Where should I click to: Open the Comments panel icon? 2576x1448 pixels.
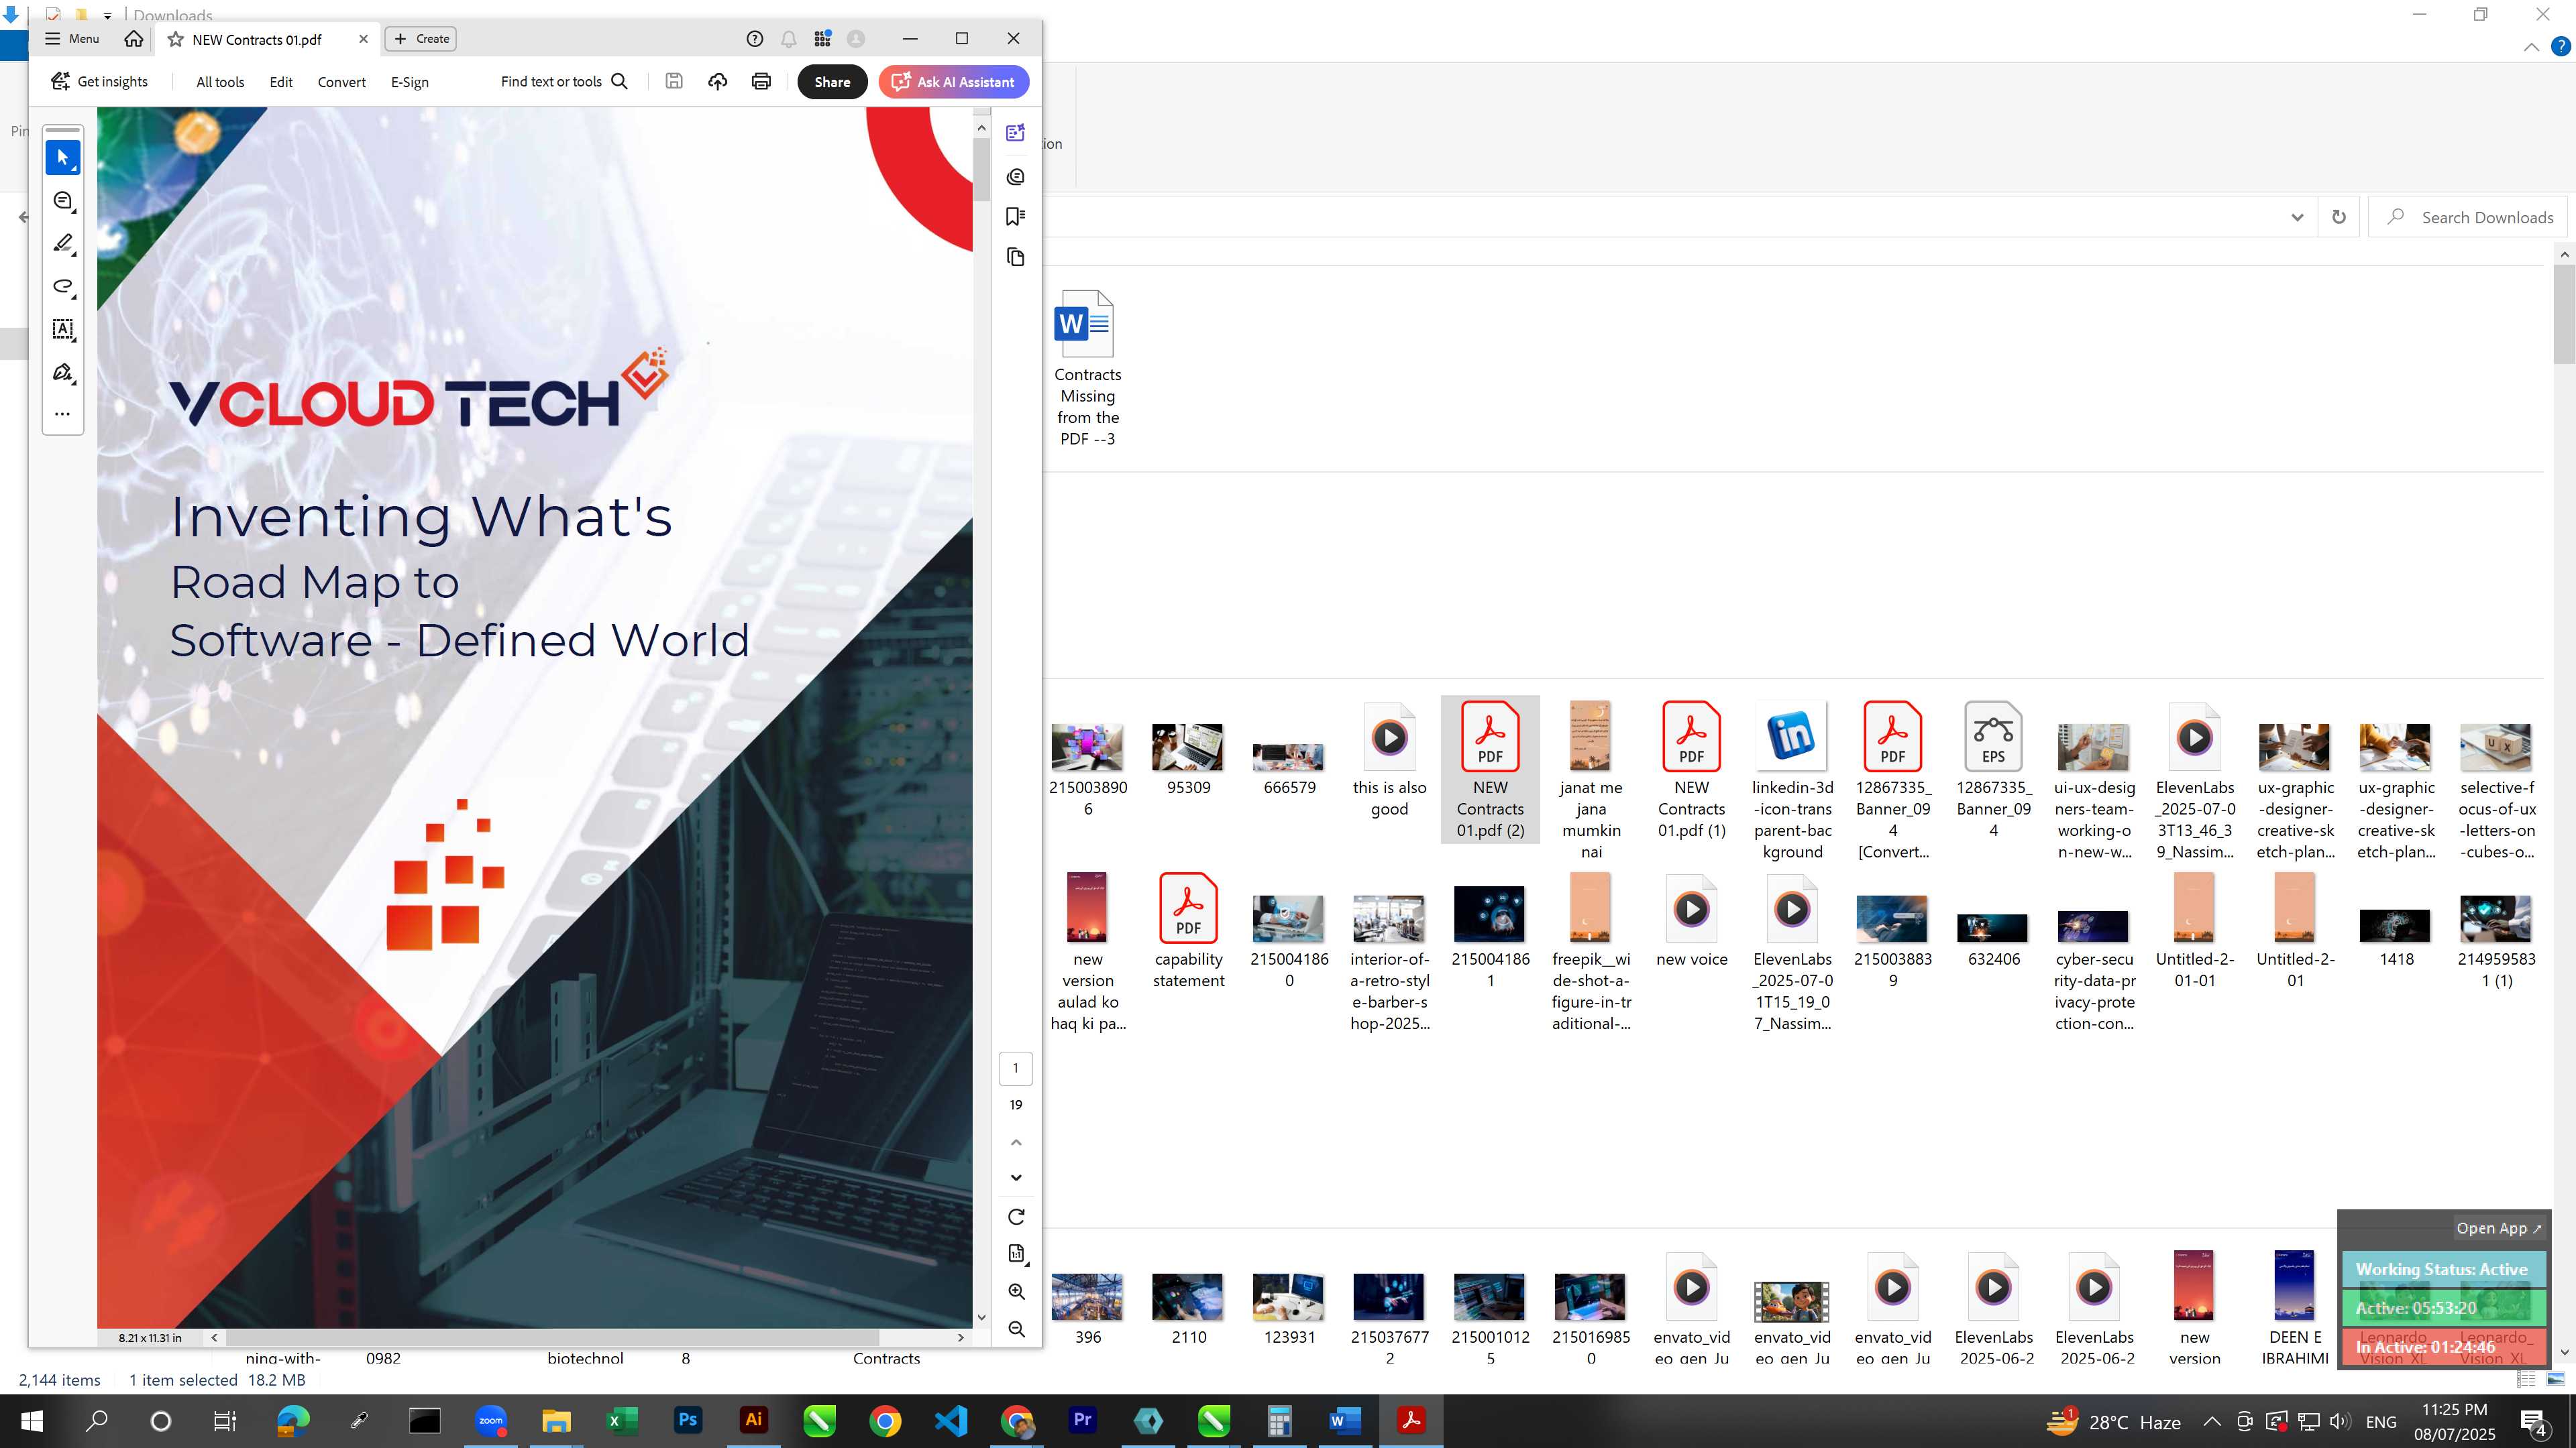1016,177
